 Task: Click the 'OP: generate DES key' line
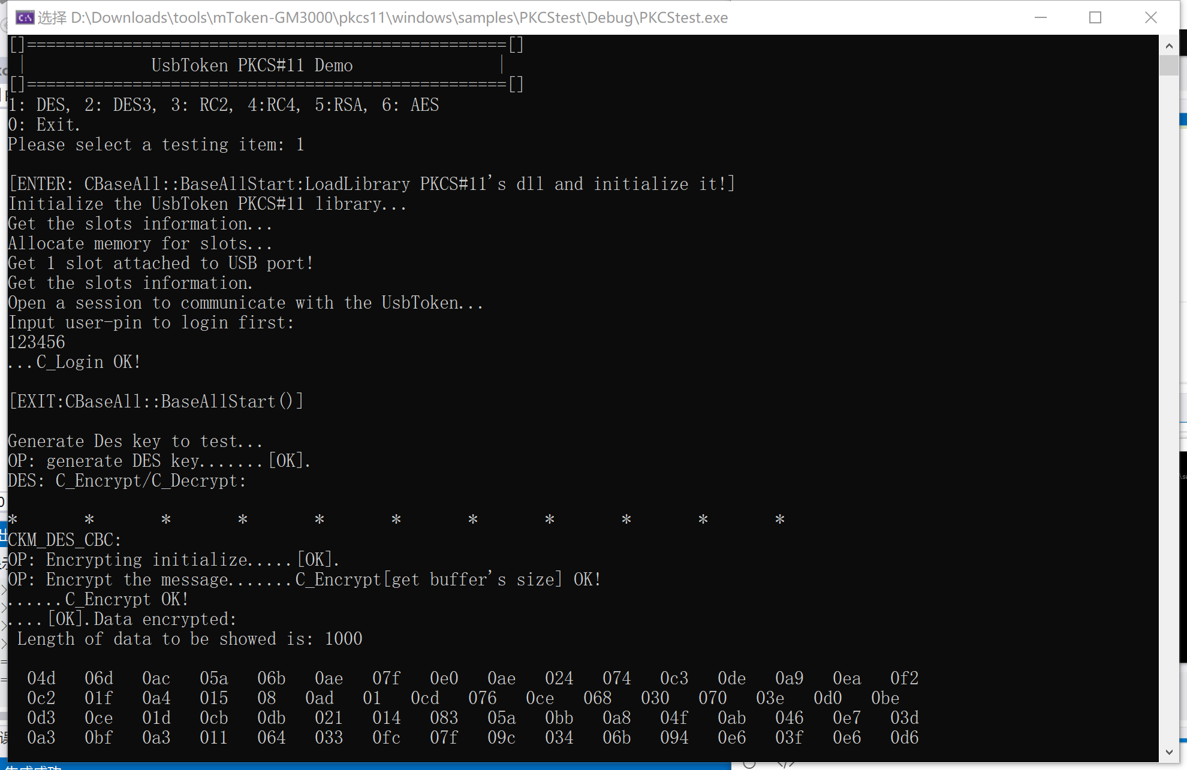click(159, 461)
